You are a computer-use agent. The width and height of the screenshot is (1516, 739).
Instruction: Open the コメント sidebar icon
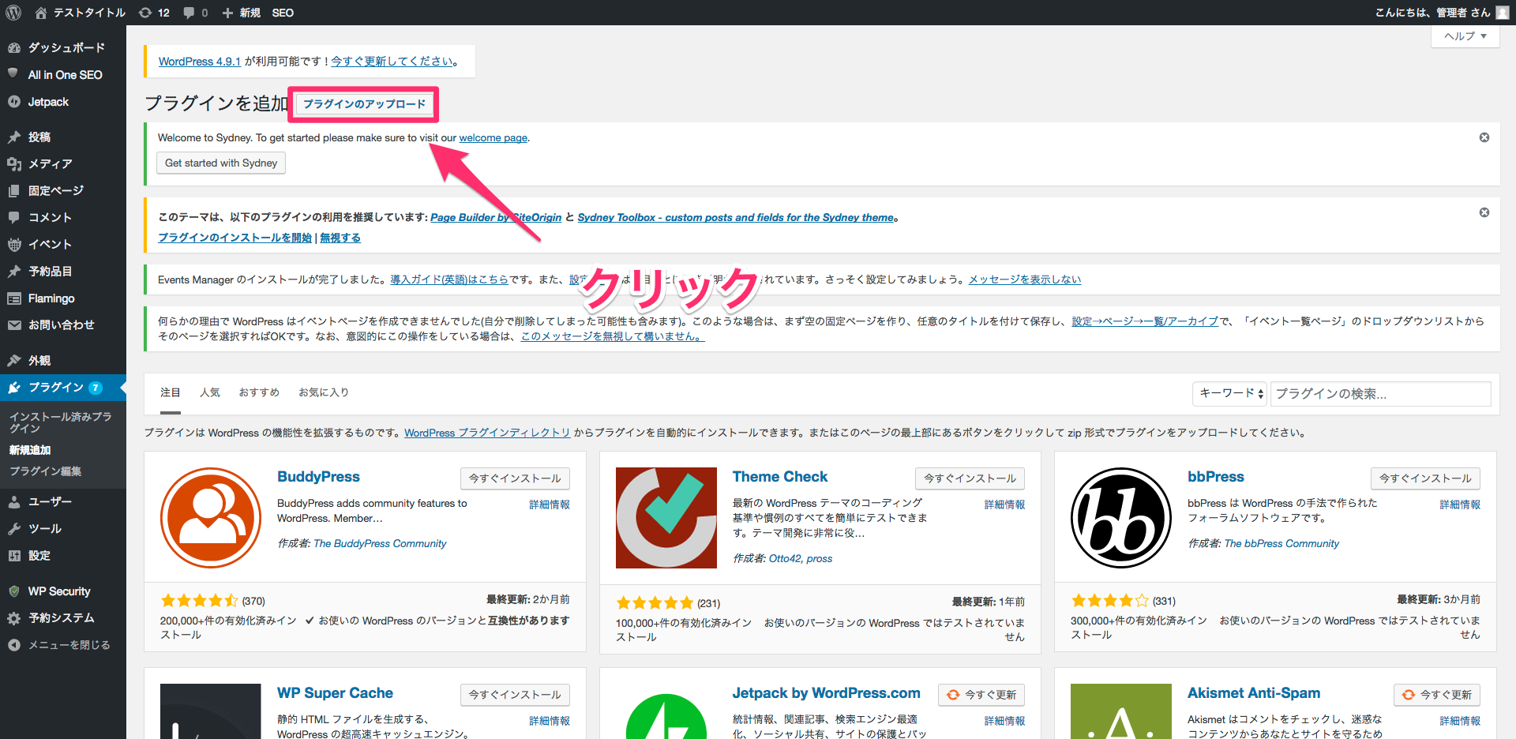pos(13,217)
